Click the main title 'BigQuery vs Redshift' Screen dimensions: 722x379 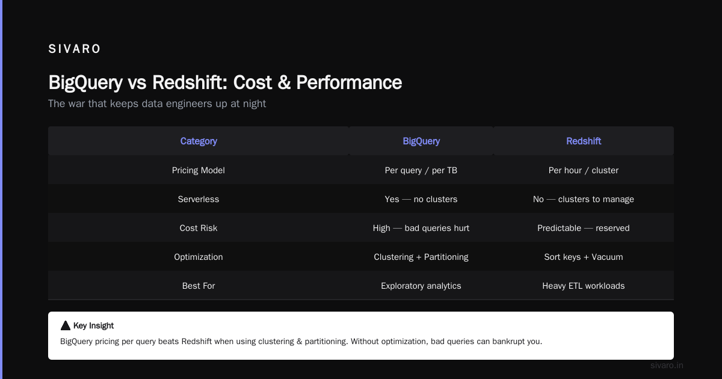click(x=137, y=82)
